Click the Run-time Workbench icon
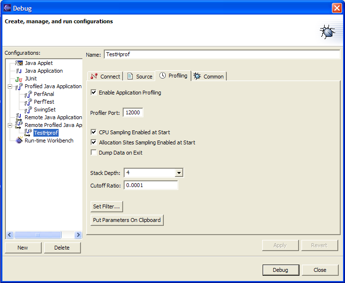Image resolution: width=345 pixels, height=283 pixels. click(19, 141)
